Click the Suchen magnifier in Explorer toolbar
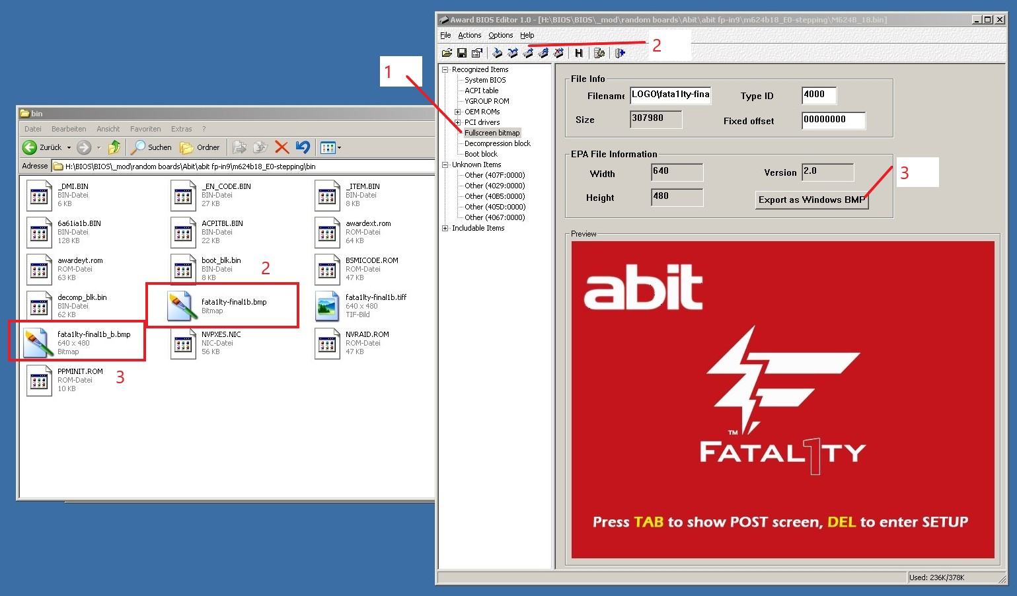Screen dimensions: 1017x596 pos(138,147)
